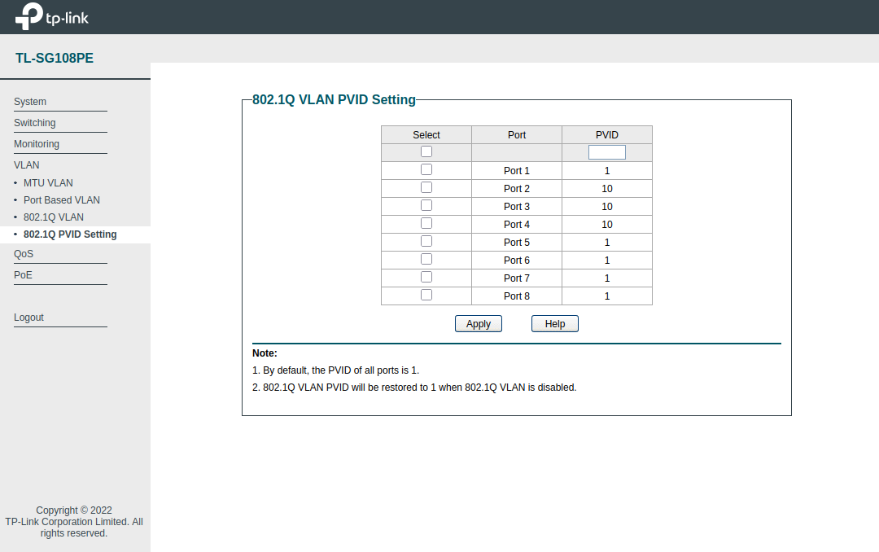
Task: Select the 802.1Q PVID Setting entry
Action: click(x=70, y=234)
